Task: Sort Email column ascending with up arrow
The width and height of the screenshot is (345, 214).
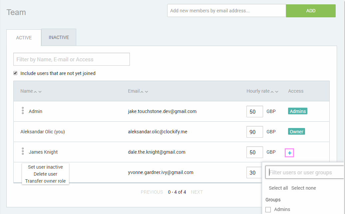Action: click(142, 92)
